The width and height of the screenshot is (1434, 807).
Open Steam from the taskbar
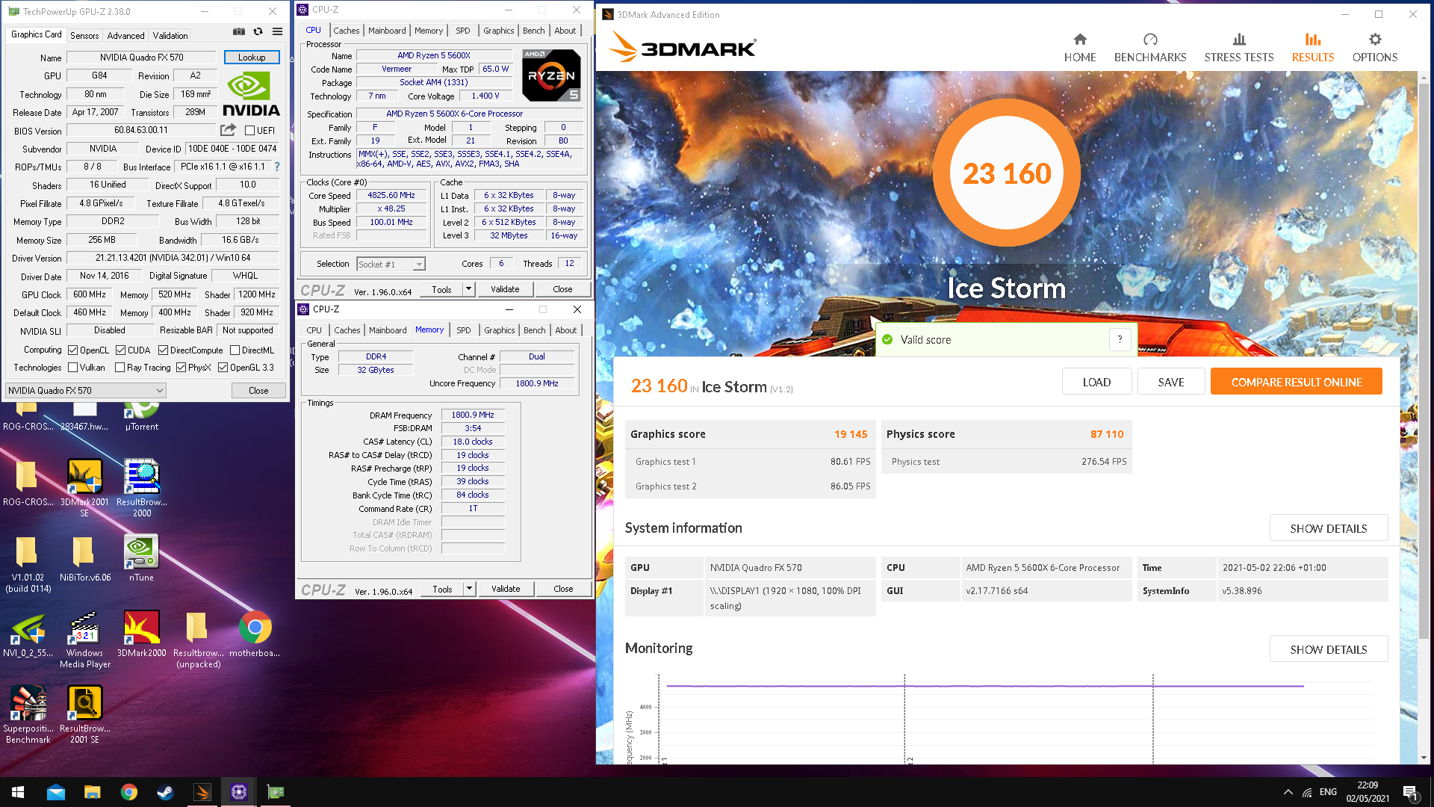[165, 792]
